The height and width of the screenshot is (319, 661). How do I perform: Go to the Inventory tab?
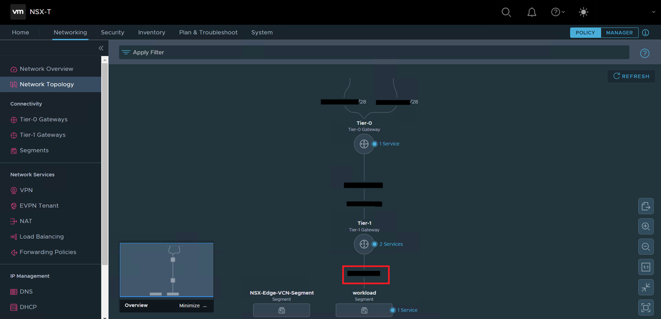tap(152, 33)
